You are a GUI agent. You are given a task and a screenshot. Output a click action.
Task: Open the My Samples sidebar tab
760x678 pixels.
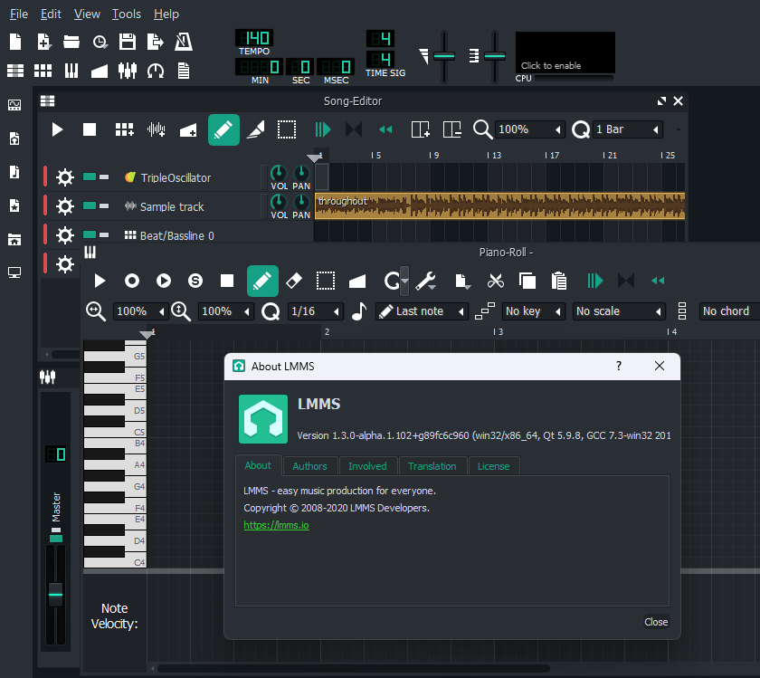tap(14, 172)
